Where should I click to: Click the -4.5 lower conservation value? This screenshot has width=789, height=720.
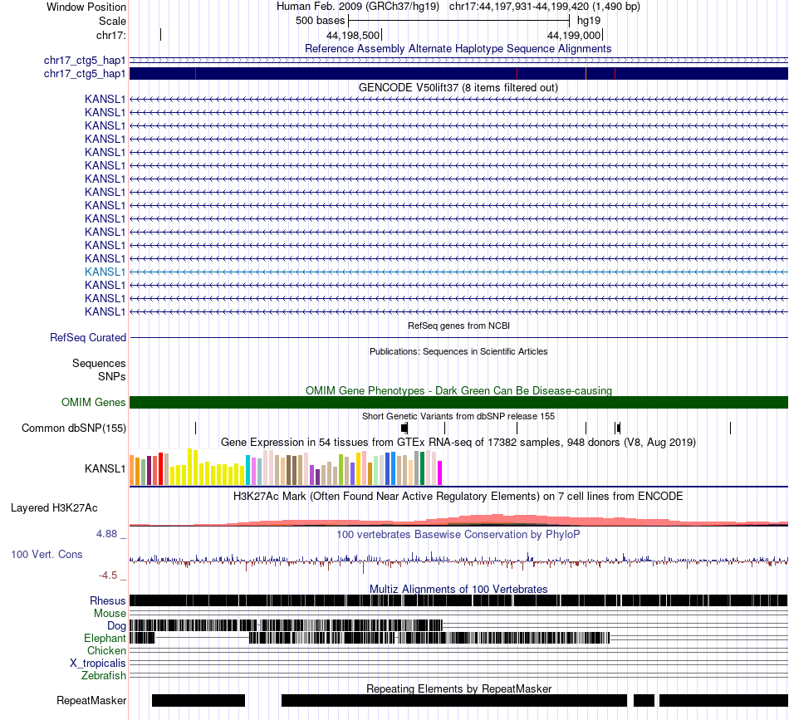click(x=108, y=576)
